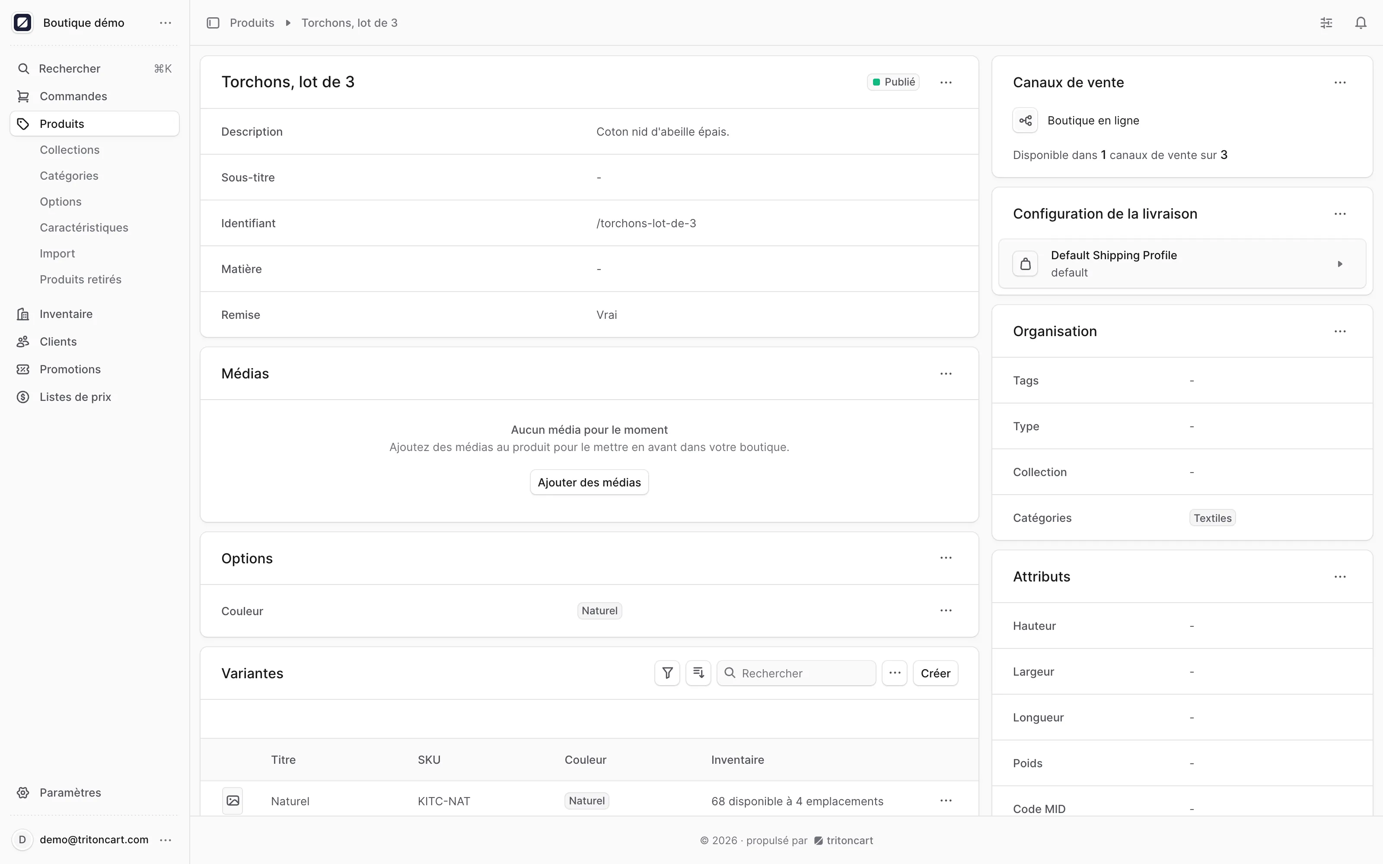Click the Ajouter des médias button

click(x=589, y=482)
